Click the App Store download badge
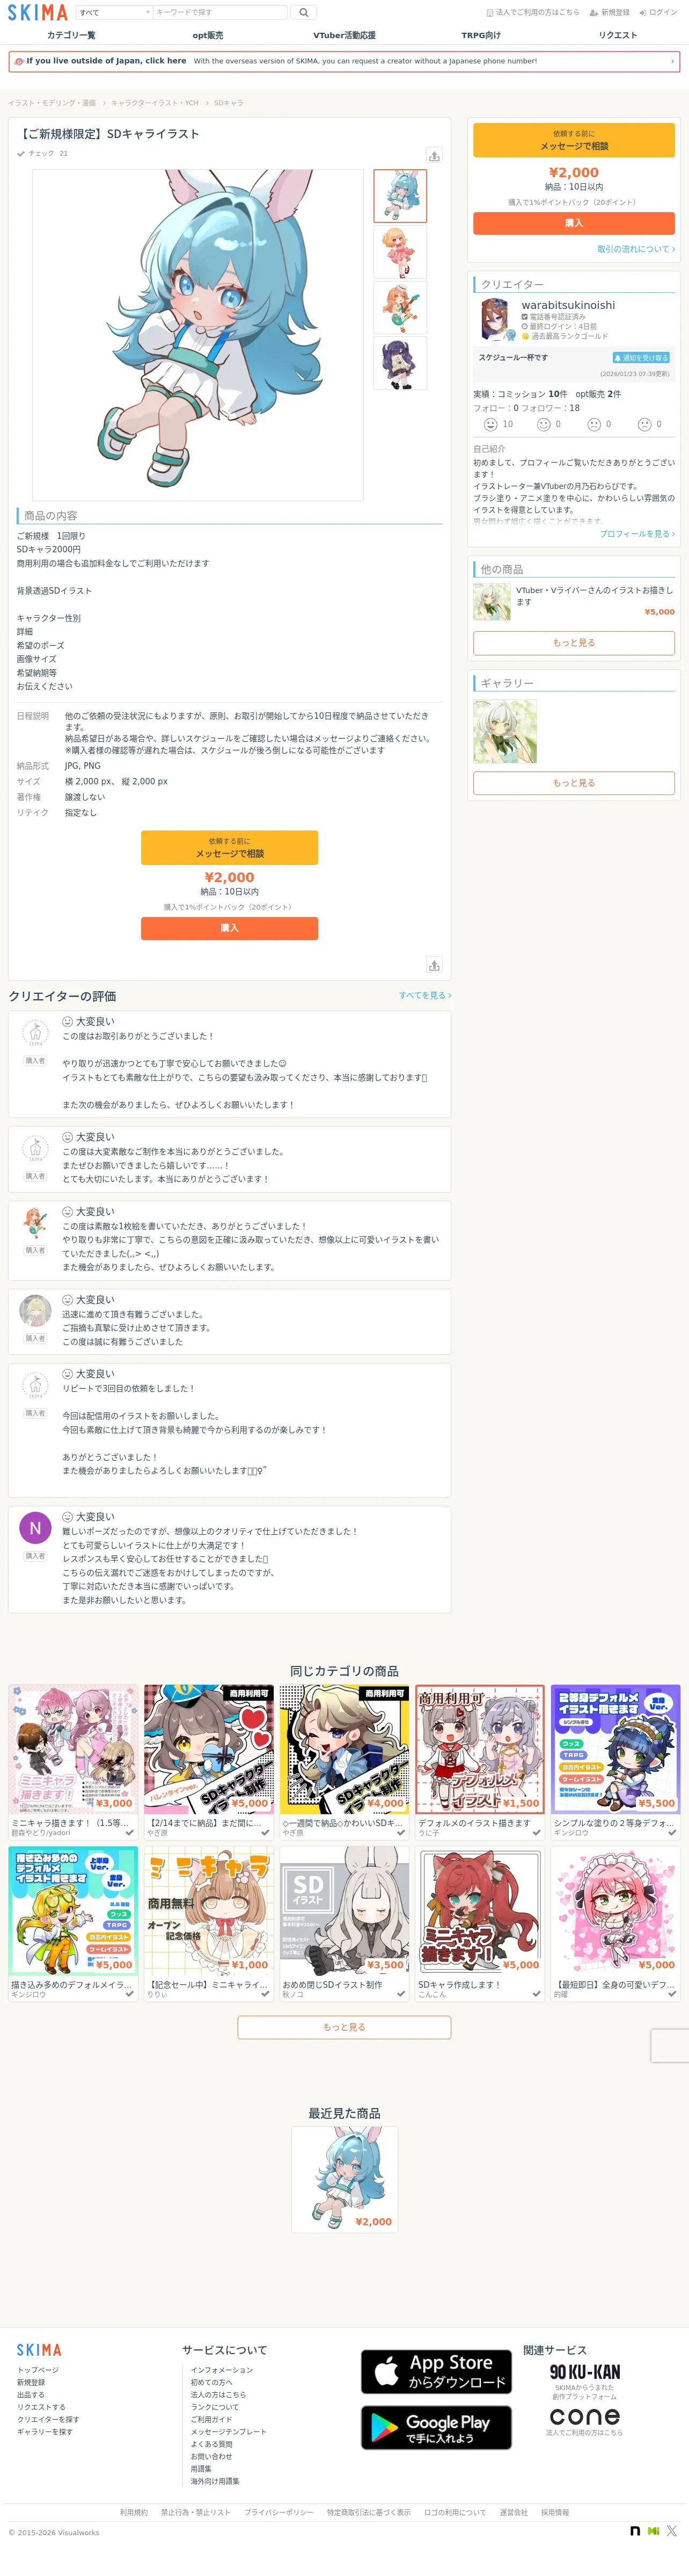The image size is (689, 2576). point(436,2371)
